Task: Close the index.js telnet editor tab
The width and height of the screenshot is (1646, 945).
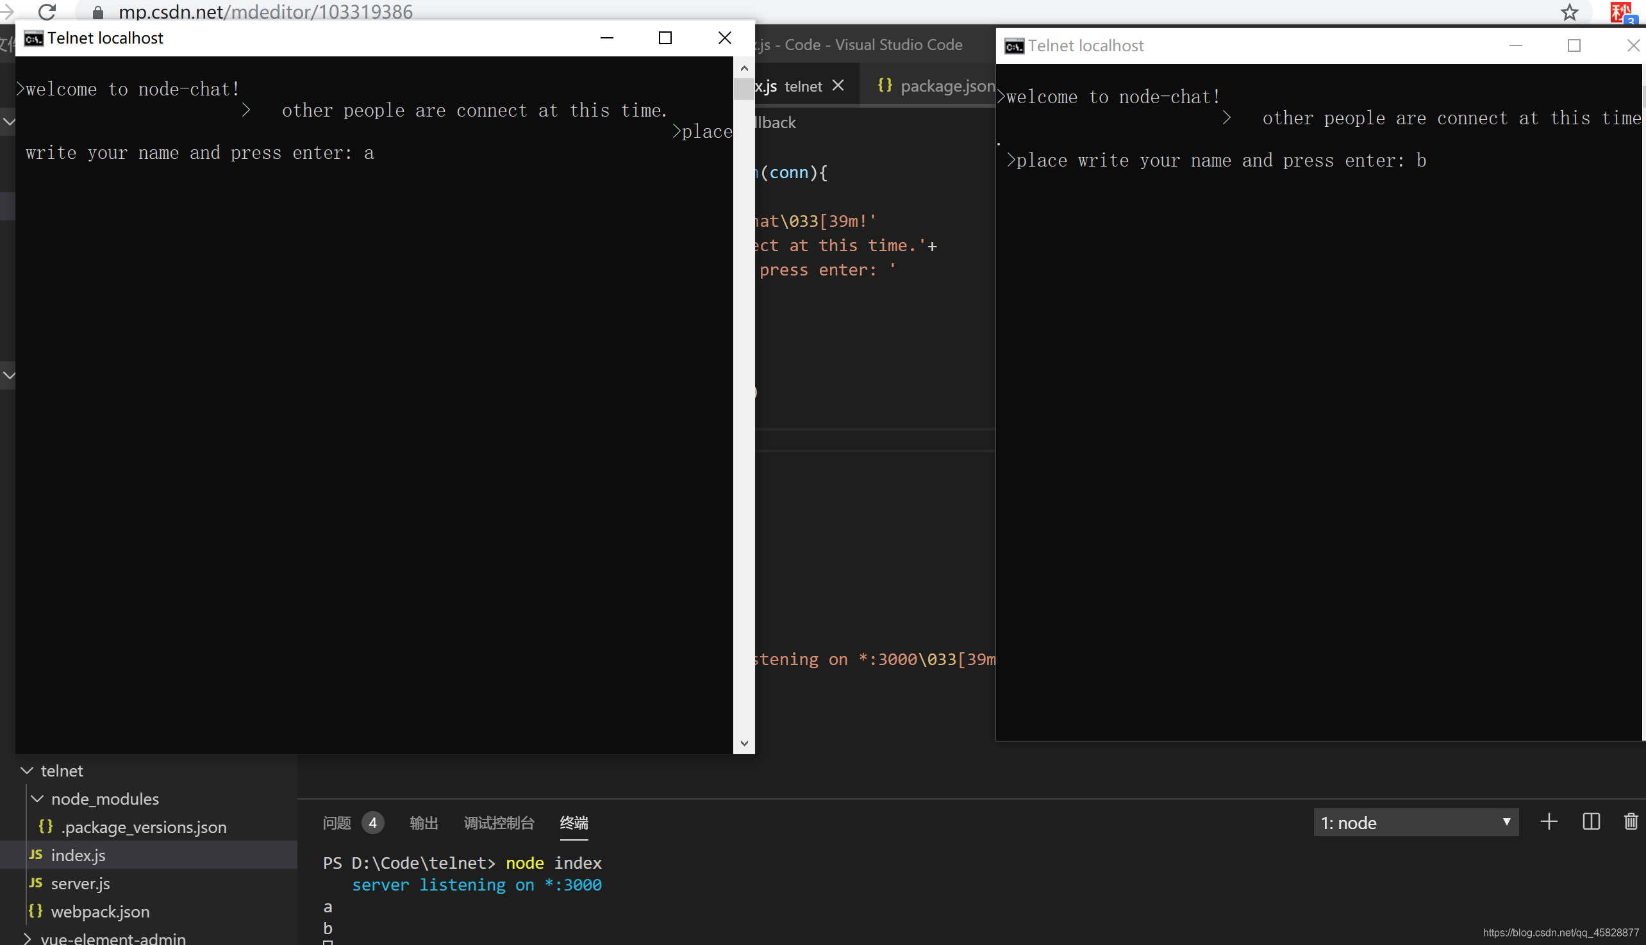Action: click(838, 86)
